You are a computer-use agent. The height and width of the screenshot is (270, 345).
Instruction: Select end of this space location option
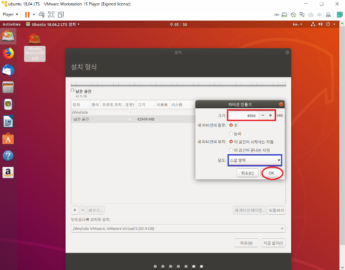[x=231, y=150]
